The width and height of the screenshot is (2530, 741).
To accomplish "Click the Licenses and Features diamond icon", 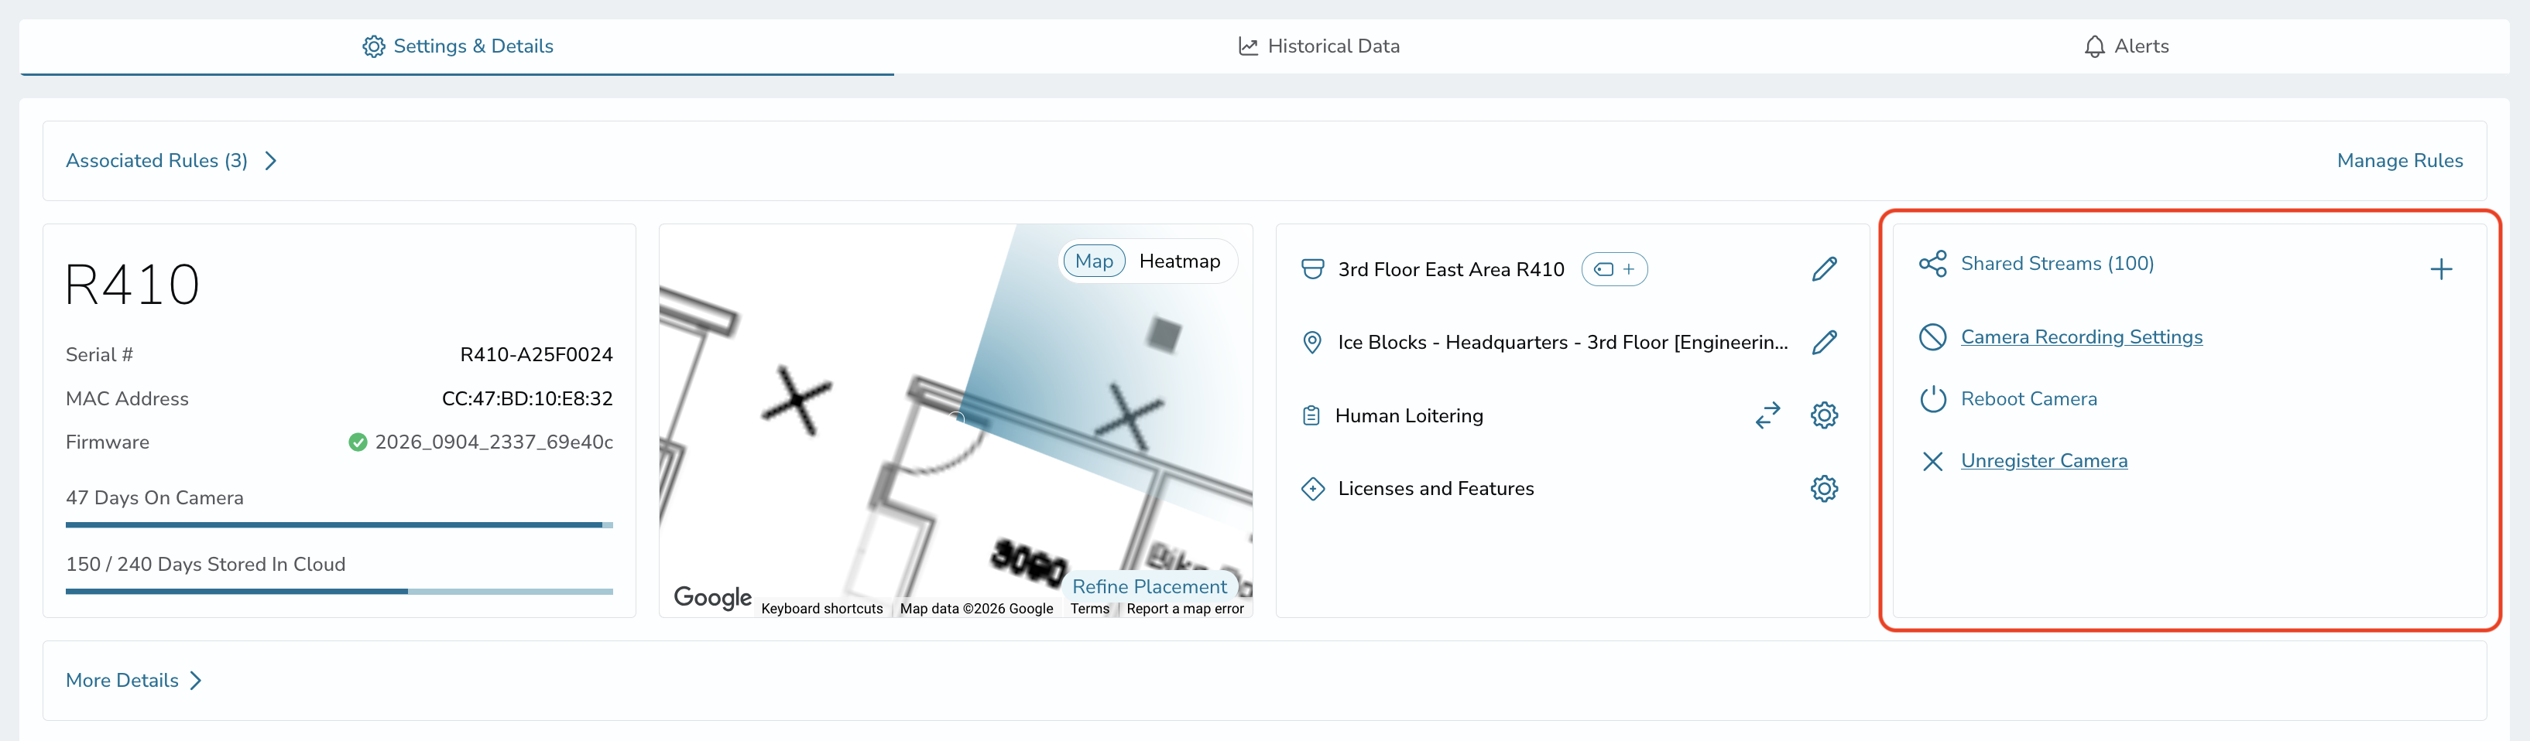I will point(1312,489).
